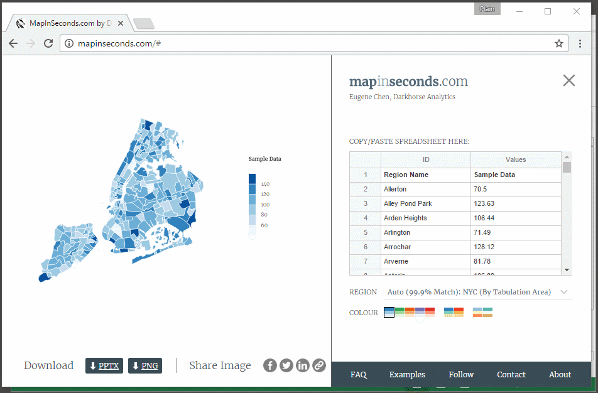Close the map settings panel with X
The width and height of the screenshot is (598, 393).
568,80
